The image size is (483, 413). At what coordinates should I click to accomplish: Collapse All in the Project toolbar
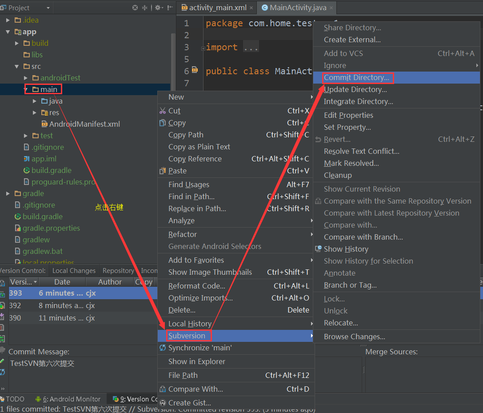click(x=145, y=8)
